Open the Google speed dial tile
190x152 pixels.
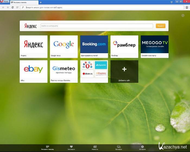coord(64,45)
